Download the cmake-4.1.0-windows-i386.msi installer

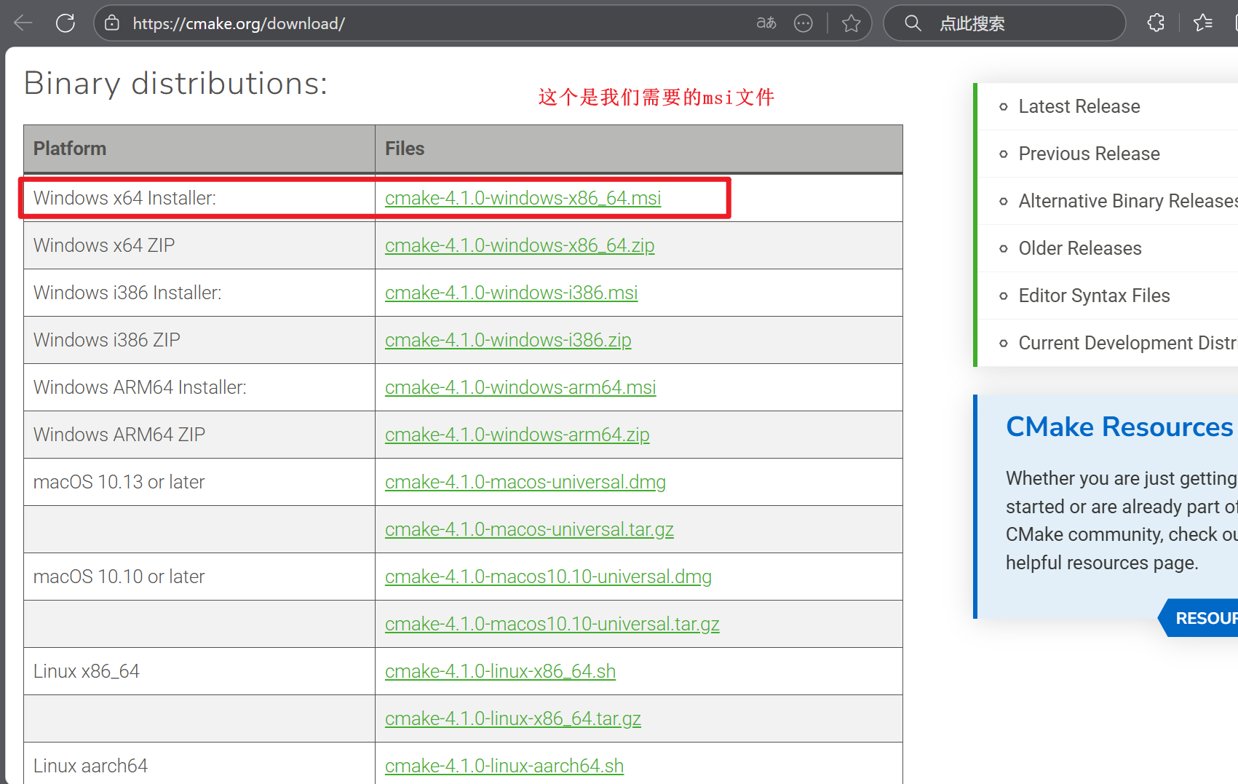coord(511,292)
